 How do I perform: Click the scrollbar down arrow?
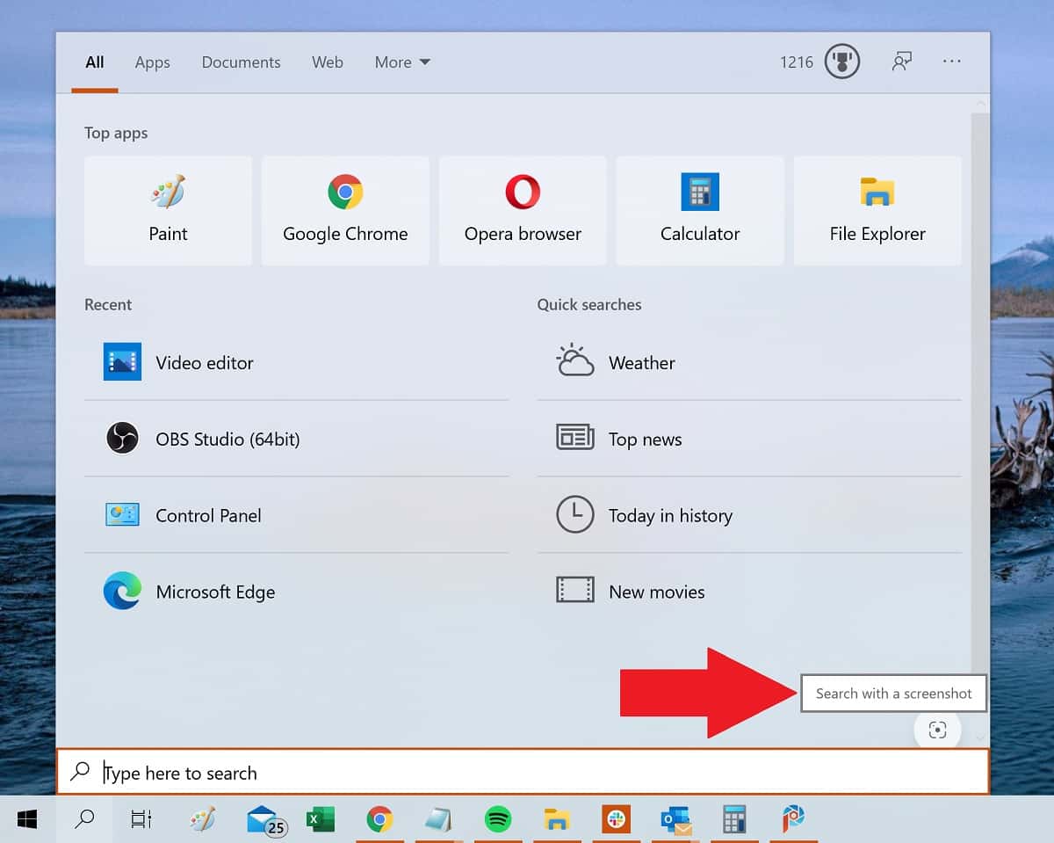tap(980, 738)
